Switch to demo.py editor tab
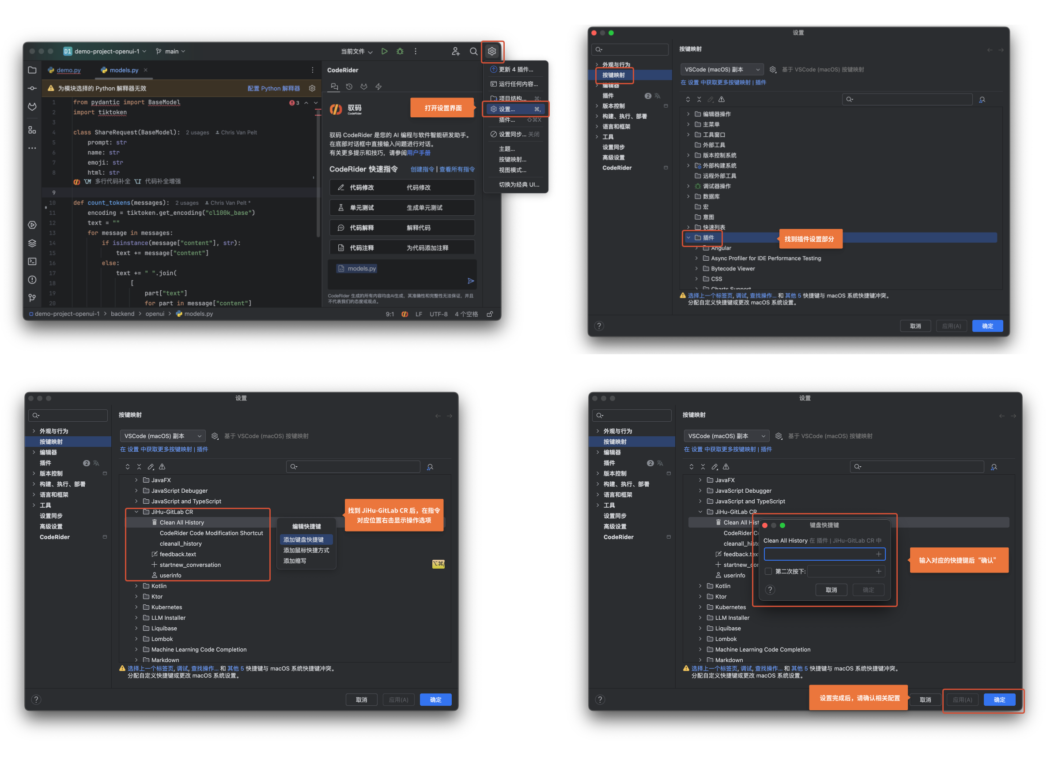The height and width of the screenshot is (768, 1047). point(68,70)
